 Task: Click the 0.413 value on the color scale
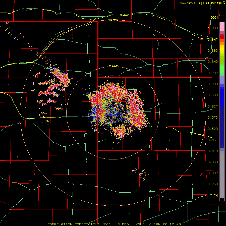(213, 151)
